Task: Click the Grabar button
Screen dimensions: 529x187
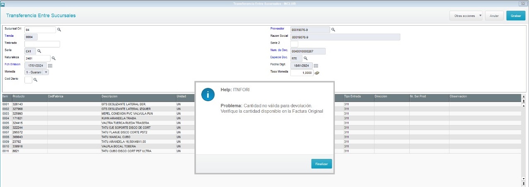Action: coord(516,16)
